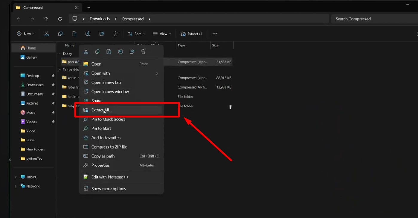This screenshot has width=418, height=218.
Task: Click the Copy icon in context menu
Action: pyautogui.click(x=97, y=52)
